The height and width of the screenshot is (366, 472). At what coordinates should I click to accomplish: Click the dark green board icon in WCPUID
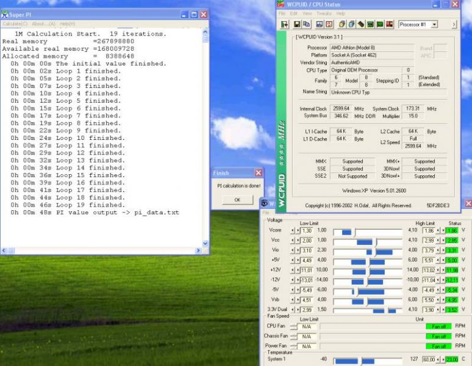point(370,24)
